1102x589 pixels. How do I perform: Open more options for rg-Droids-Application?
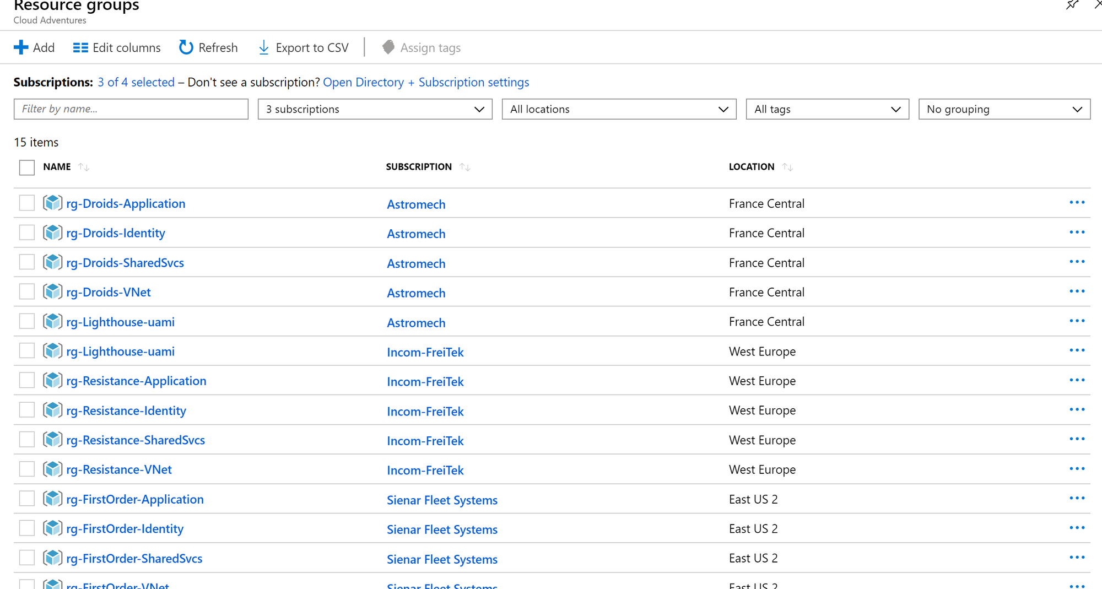coord(1077,203)
